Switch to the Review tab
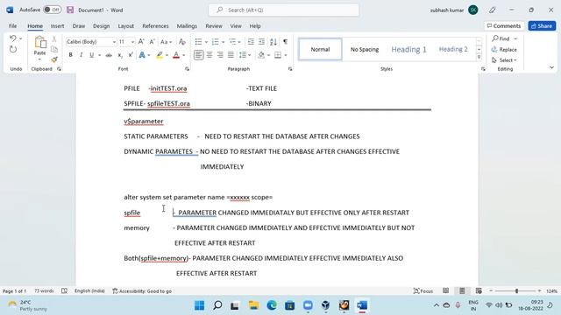 click(214, 26)
